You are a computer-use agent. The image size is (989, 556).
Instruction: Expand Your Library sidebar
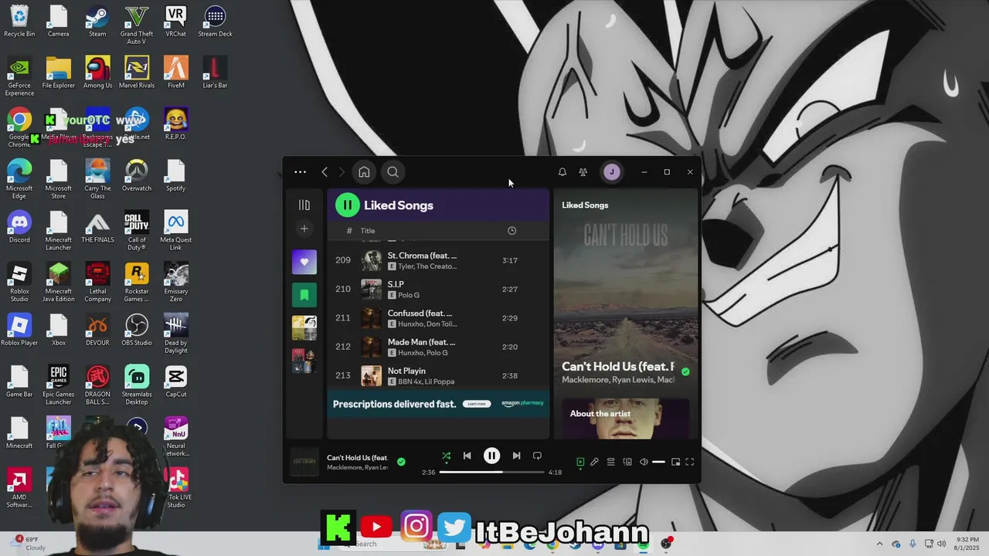pos(304,205)
